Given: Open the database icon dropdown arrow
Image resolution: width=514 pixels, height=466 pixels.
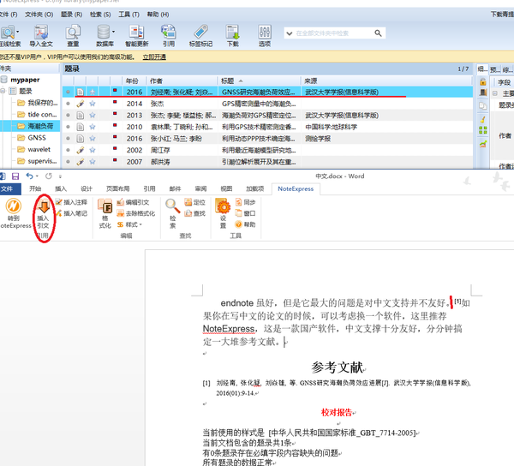Looking at the screenshot, I should [x=113, y=32].
